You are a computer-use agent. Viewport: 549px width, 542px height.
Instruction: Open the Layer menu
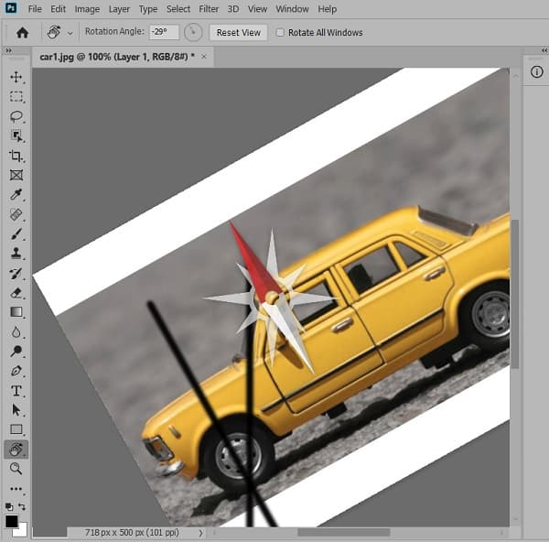click(119, 9)
